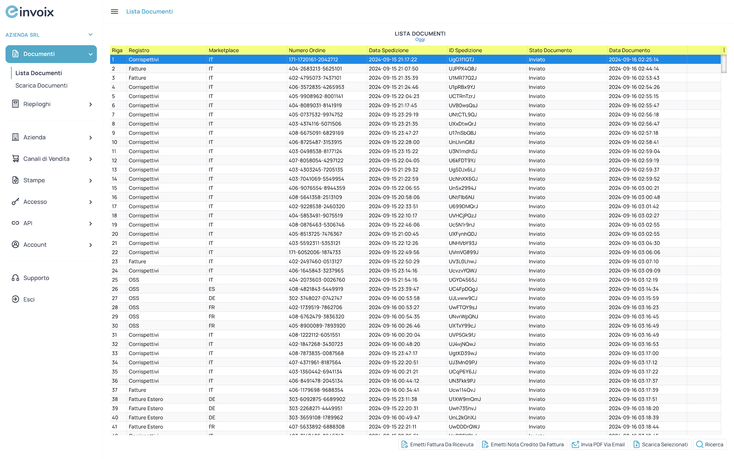This screenshot has width=734, height=459.
Task: Select the Riepiloghi icon in the sidebar
Action: coord(15,104)
